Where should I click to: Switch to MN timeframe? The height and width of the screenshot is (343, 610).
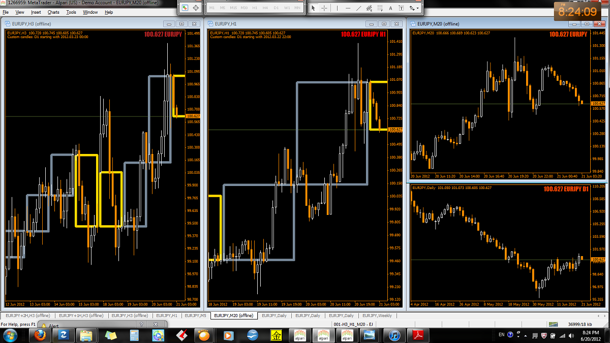click(x=298, y=8)
